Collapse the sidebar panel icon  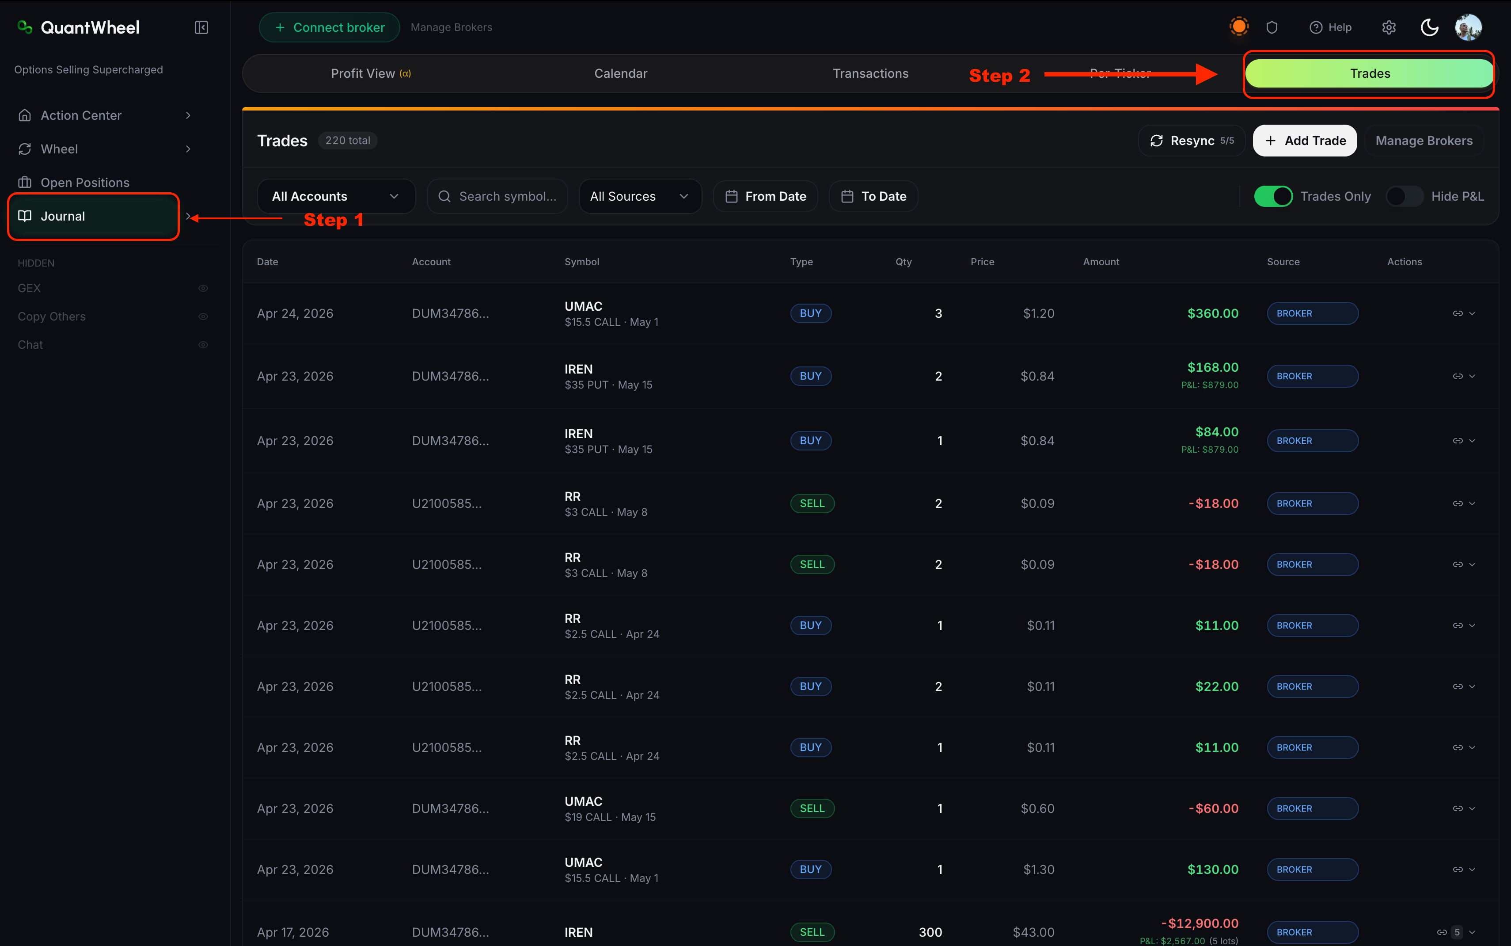click(x=201, y=27)
